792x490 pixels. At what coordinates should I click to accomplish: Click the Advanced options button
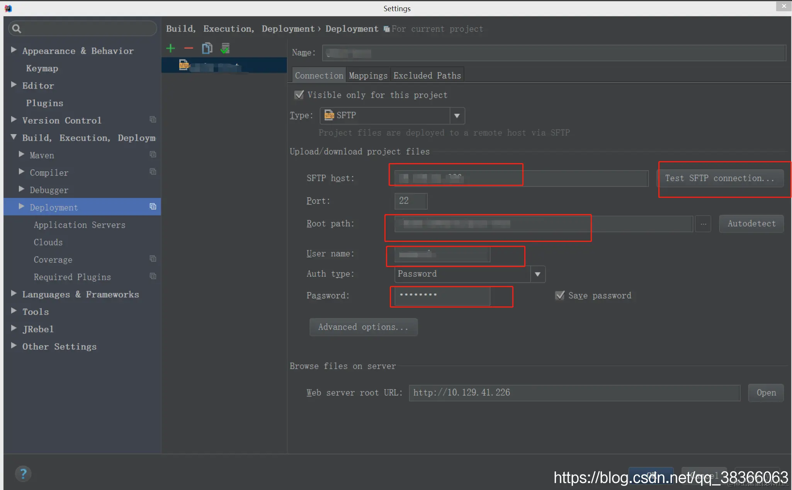[363, 327]
